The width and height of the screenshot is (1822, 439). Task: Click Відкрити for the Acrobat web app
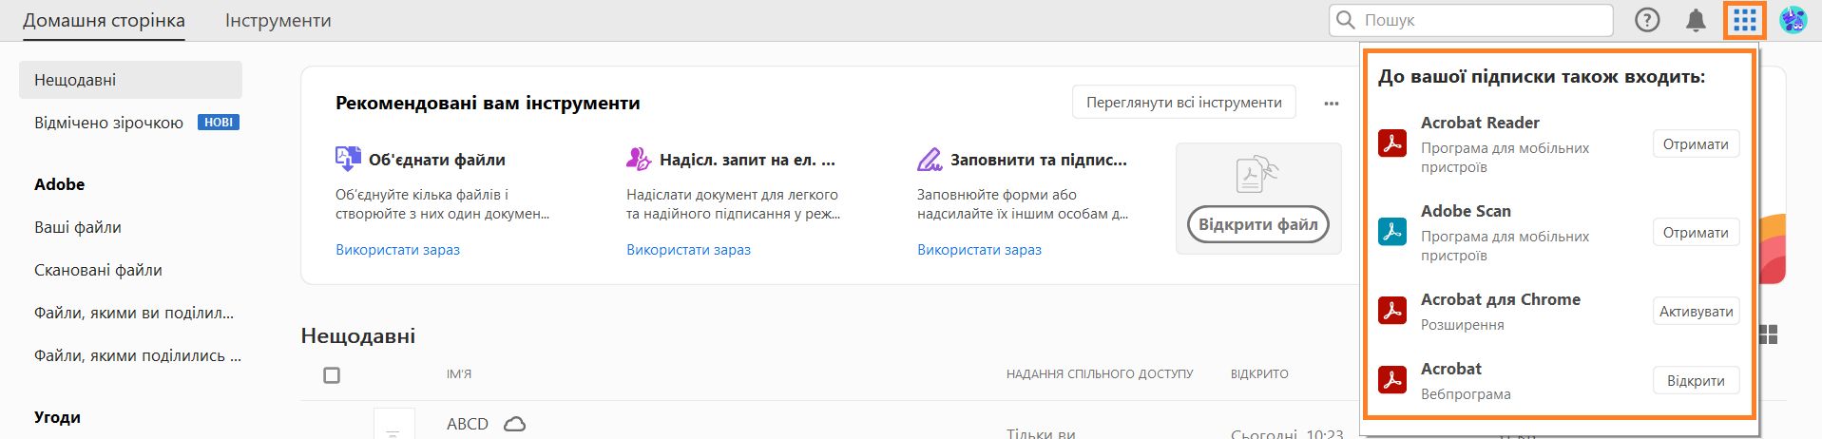(x=1696, y=380)
